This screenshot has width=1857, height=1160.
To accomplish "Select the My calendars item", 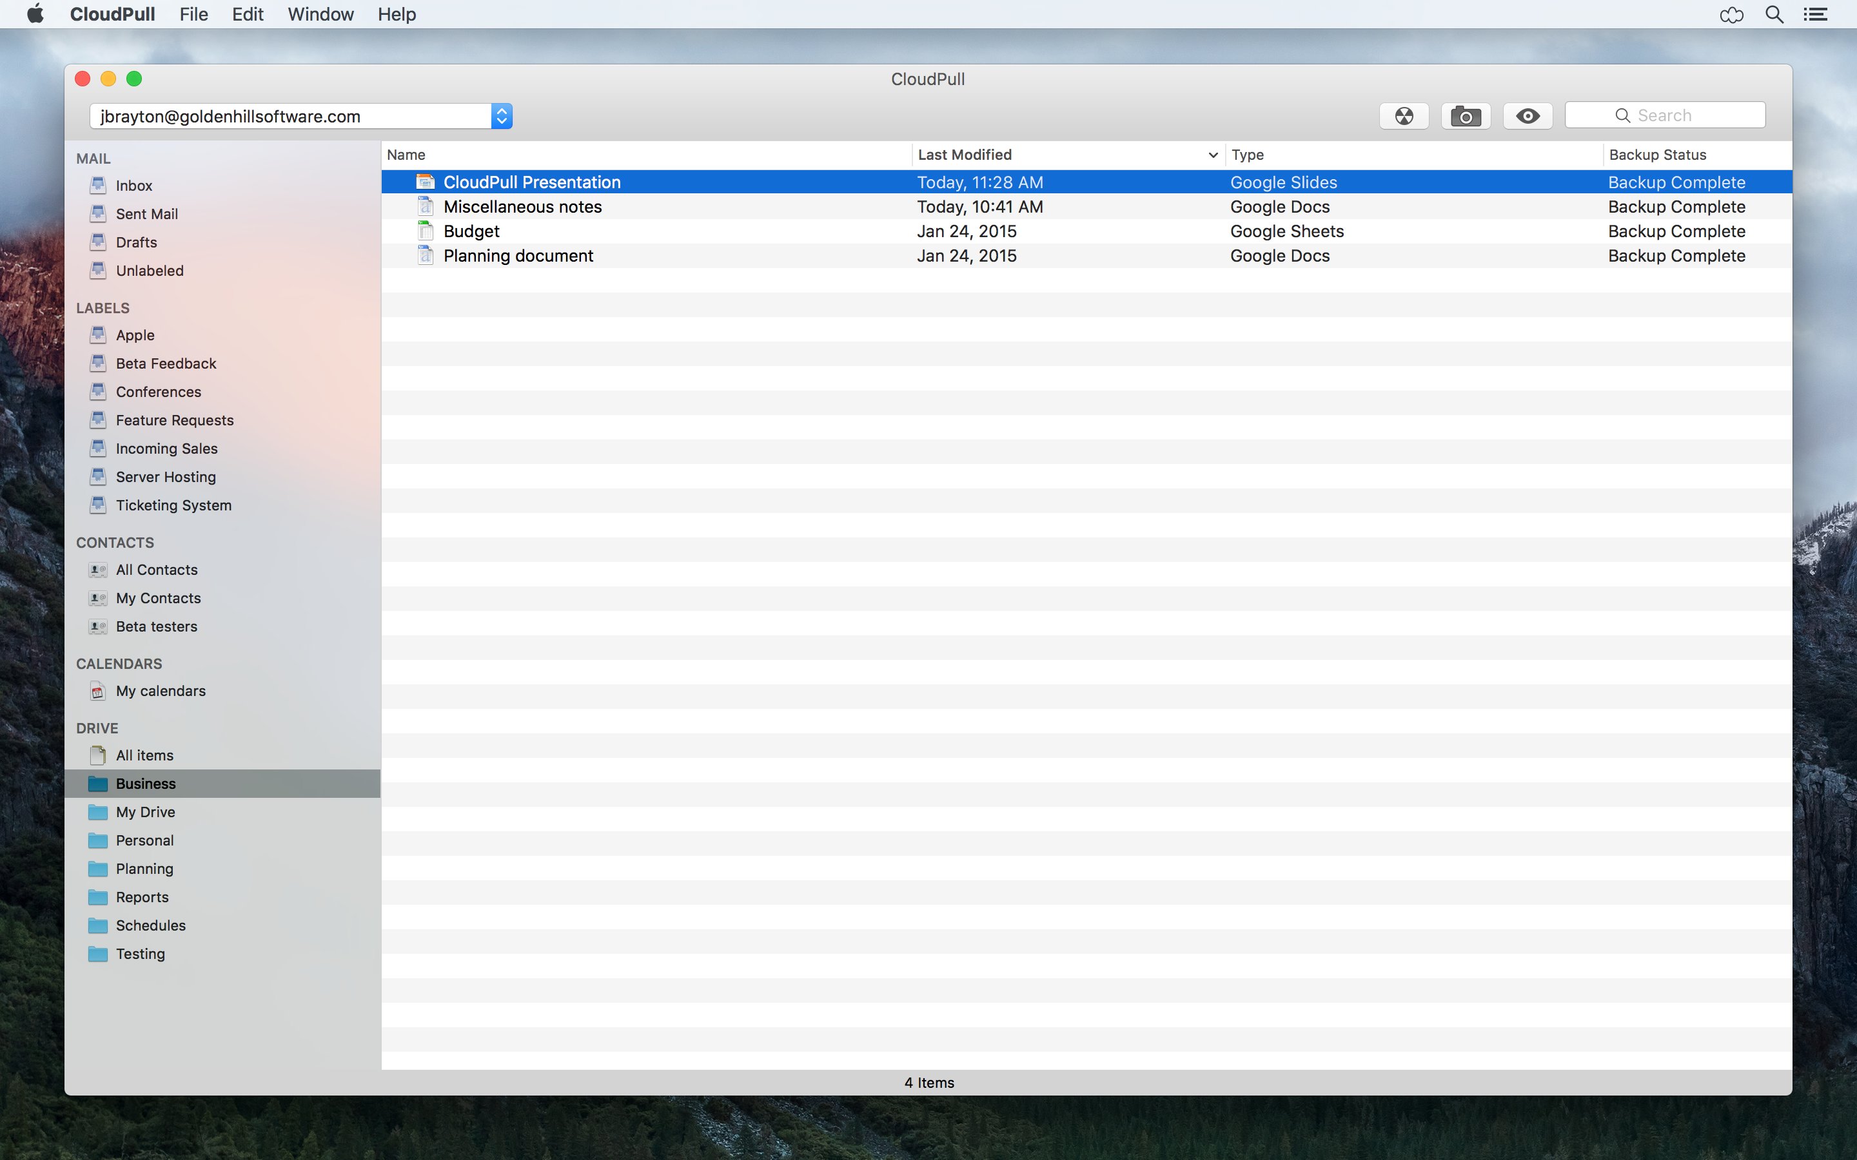I will pyautogui.click(x=161, y=690).
